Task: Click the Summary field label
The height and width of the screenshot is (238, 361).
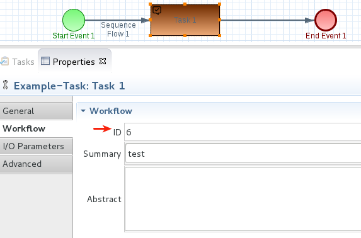Action: pos(102,154)
